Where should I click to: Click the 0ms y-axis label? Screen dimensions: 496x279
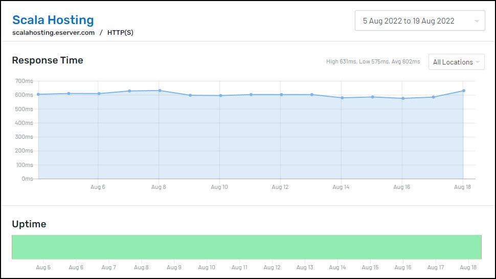click(x=27, y=179)
